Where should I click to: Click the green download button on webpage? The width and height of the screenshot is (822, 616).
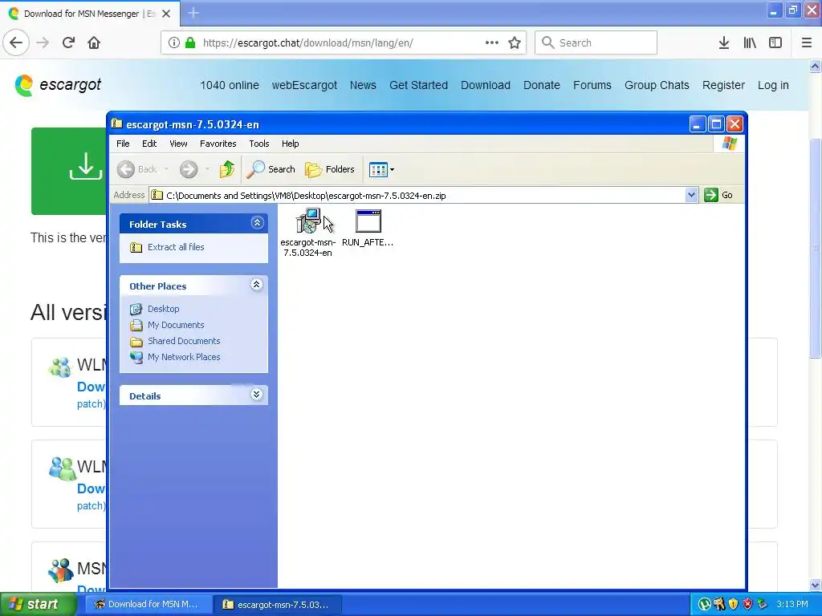(x=69, y=171)
